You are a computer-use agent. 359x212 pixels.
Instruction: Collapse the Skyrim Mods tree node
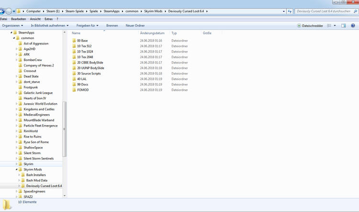click(16, 170)
